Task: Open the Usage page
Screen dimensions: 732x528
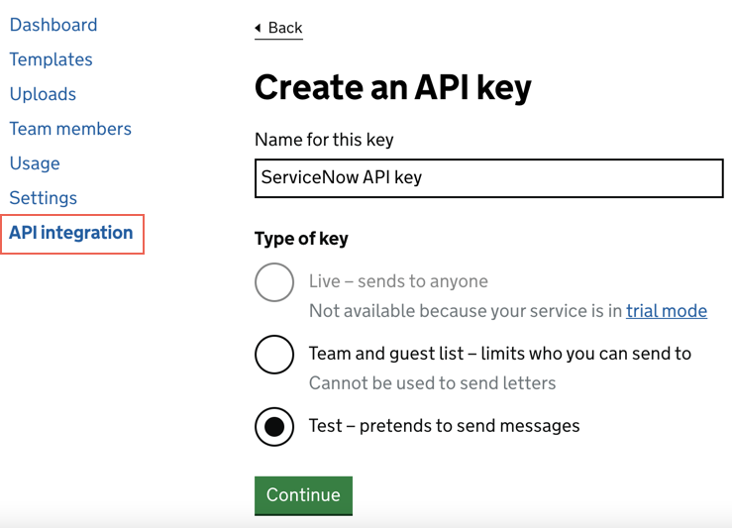Action: click(x=35, y=162)
